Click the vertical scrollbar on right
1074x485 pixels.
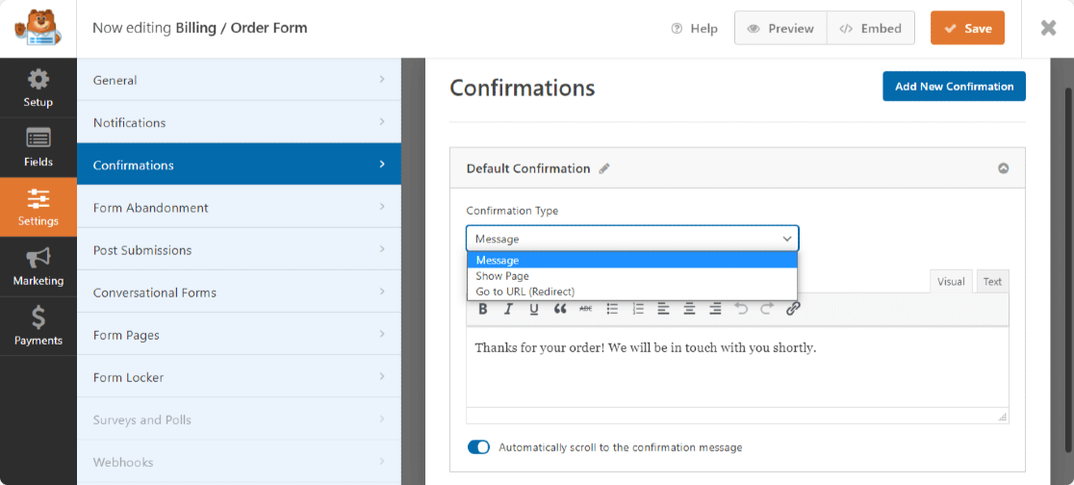click(1068, 270)
